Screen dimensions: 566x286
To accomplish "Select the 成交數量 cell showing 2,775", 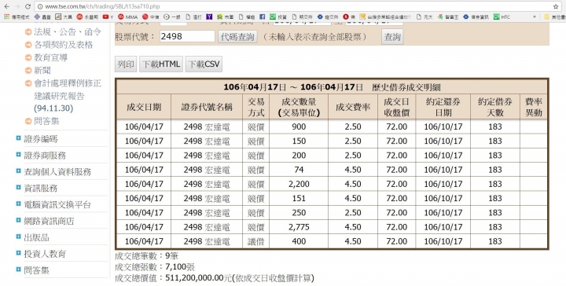I will [299, 227].
